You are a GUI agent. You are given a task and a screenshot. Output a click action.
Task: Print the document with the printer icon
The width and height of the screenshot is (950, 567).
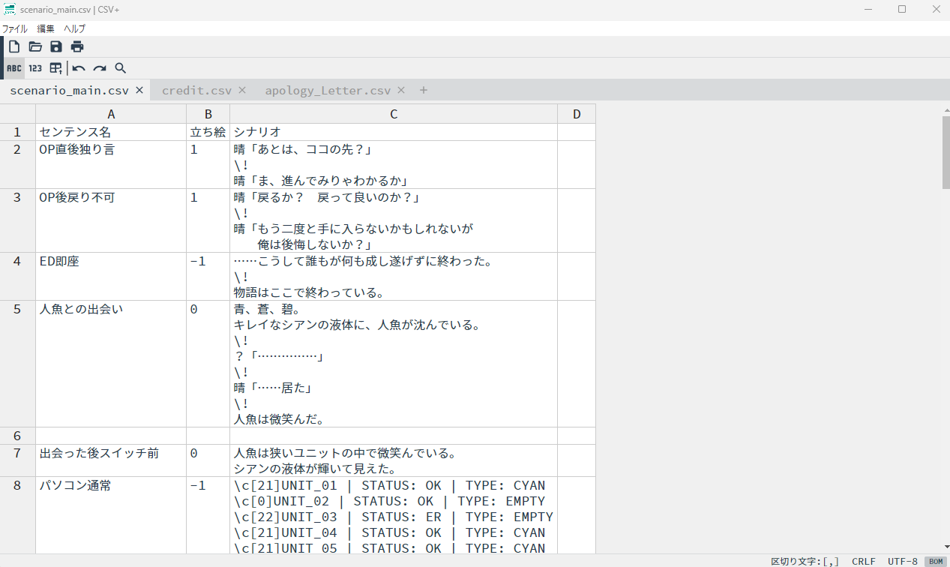click(77, 46)
